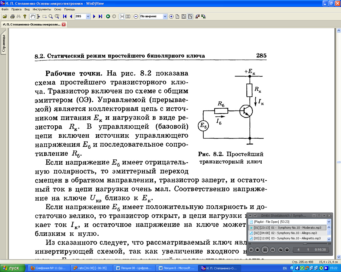This screenshot has height=272, width=341.
Task: Open the media player menu dropdown arrow
Action: pos(250,216)
